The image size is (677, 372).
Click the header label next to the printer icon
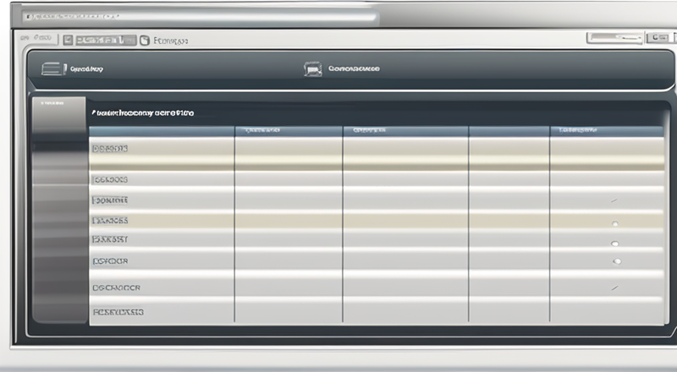[x=354, y=68]
